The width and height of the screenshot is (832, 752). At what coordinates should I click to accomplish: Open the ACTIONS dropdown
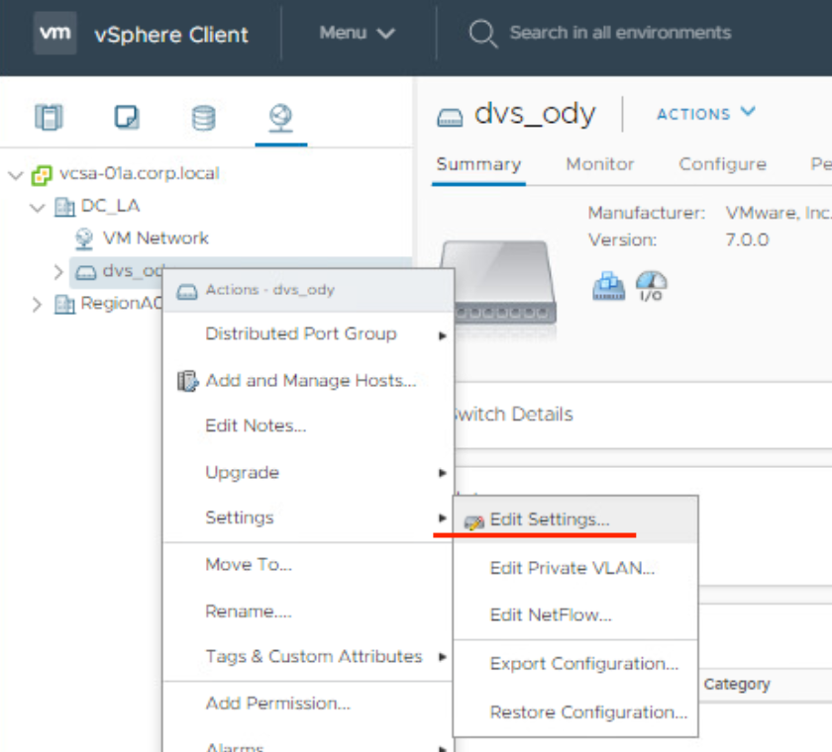pyautogui.click(x=706, y=114)
